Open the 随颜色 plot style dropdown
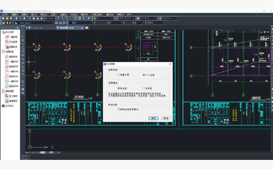 click(164, 23)
